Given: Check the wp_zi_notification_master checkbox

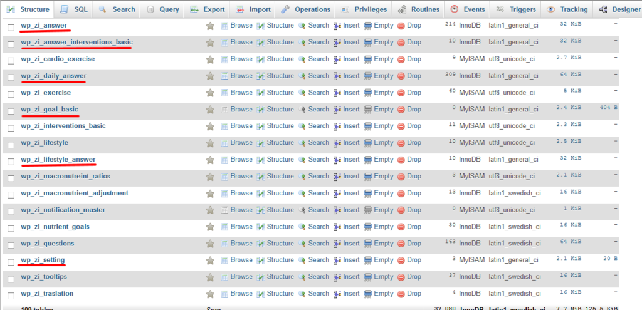Looking at the screenshot, I should click(x=11, y=210).
